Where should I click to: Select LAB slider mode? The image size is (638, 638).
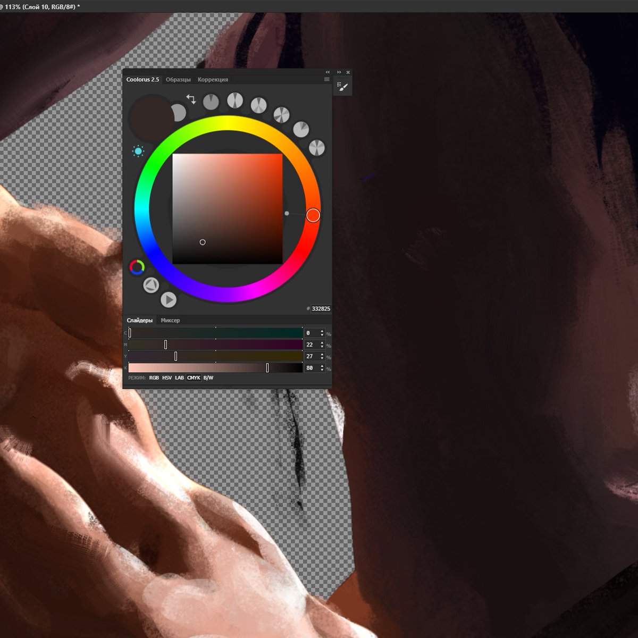pyautogui.click(x=179, y=378)
